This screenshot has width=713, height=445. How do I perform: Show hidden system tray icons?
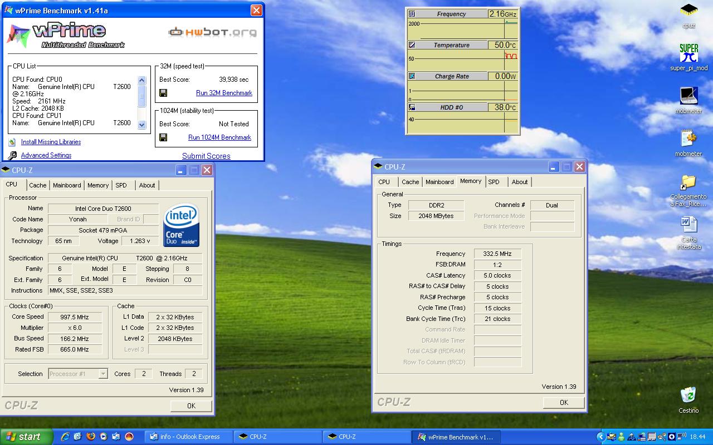point(600,437)
